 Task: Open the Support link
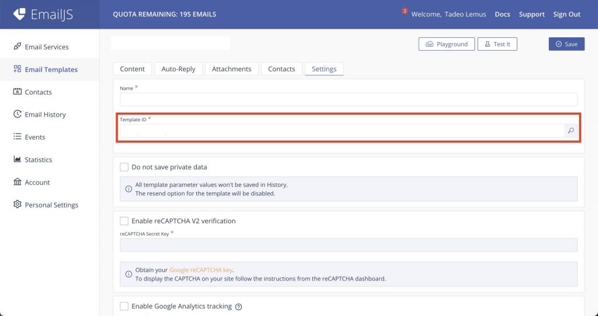pos(531,15)
